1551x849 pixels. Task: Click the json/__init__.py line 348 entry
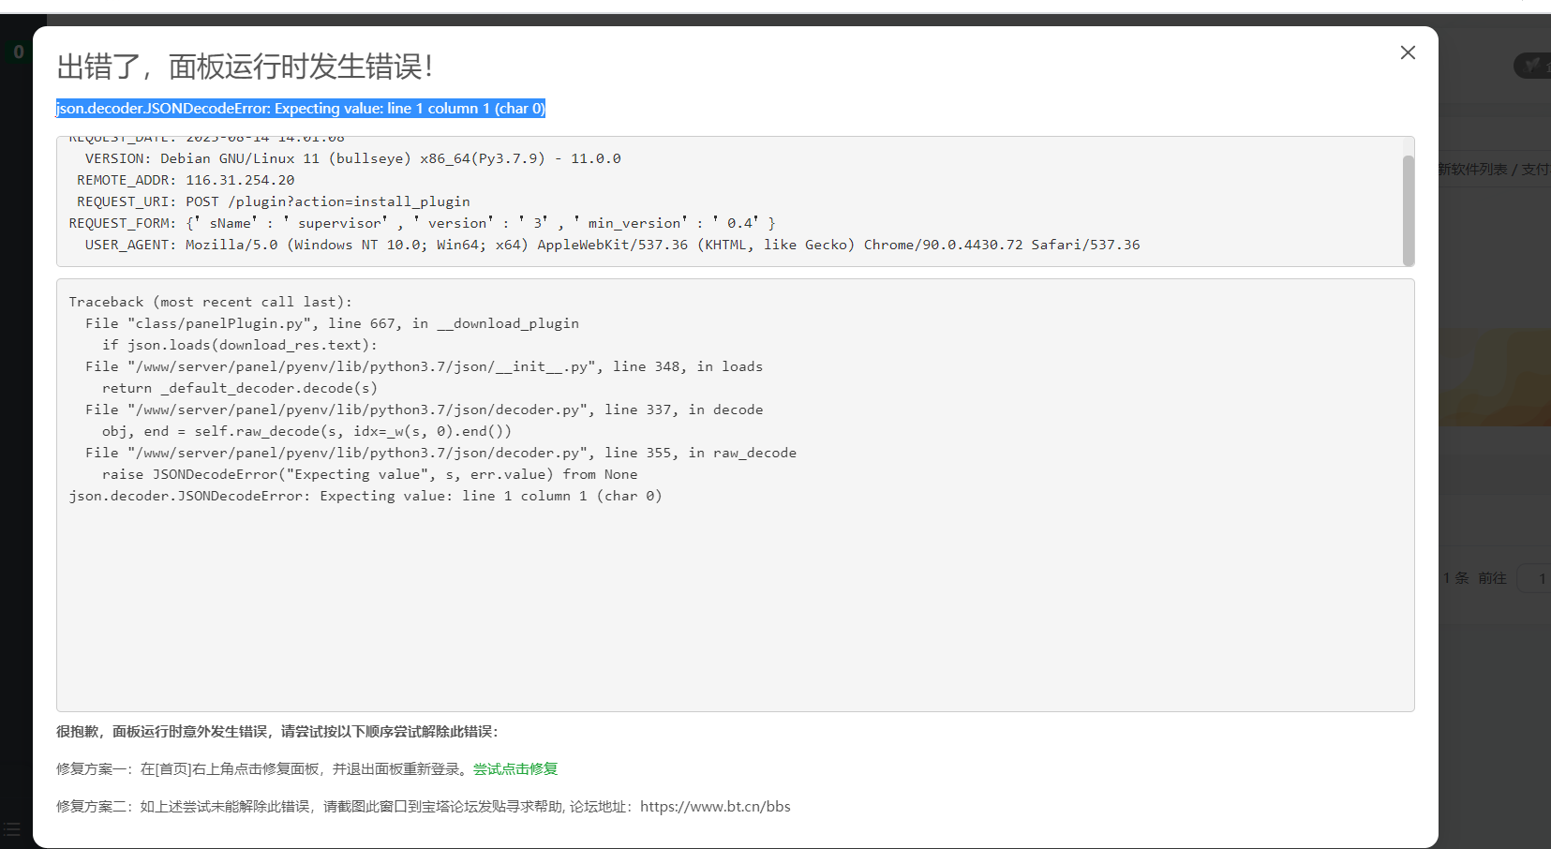[x=425, y=366]
